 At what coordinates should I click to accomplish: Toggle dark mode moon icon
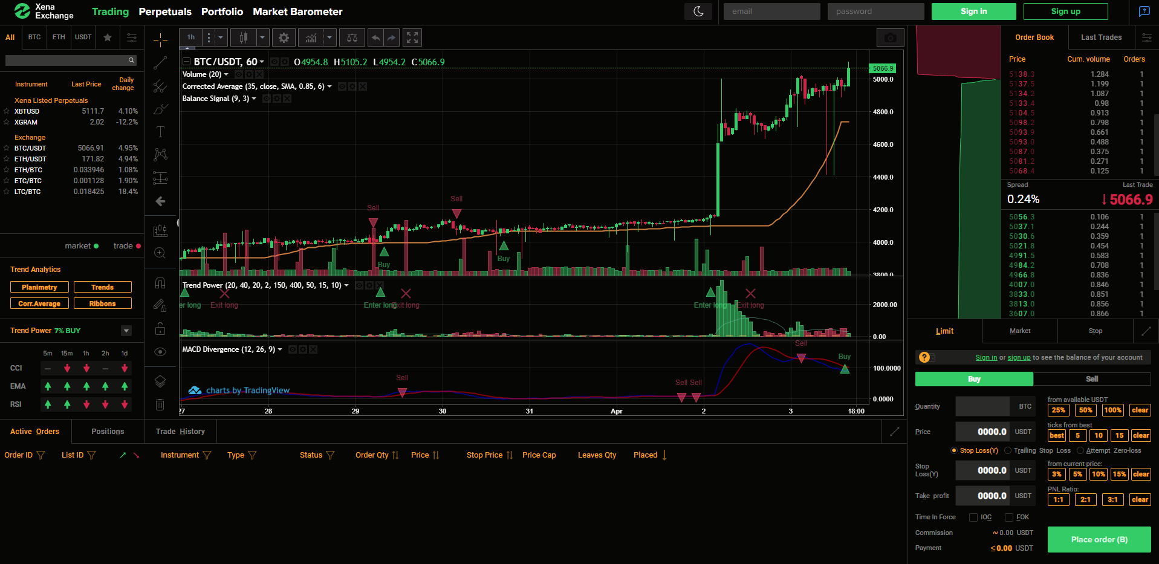[698, 11]
